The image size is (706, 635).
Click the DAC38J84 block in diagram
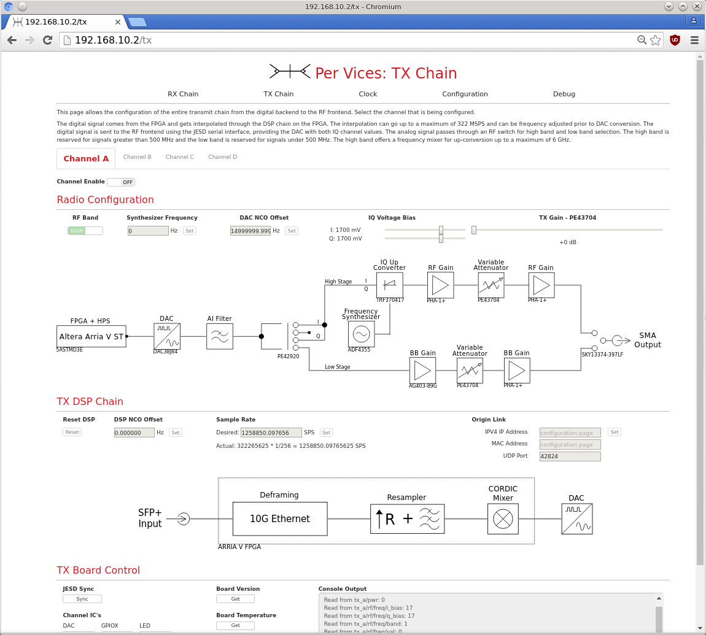click(x=166, y=336)
